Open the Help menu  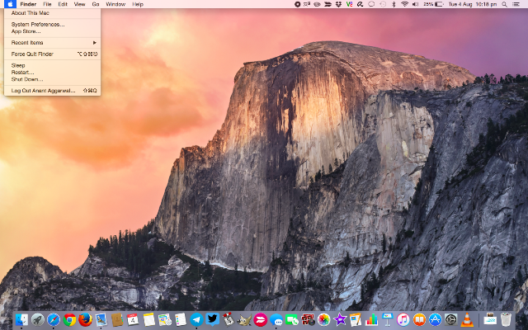coord(138,4)
